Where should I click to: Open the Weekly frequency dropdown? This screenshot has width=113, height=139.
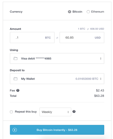point(55,112)
